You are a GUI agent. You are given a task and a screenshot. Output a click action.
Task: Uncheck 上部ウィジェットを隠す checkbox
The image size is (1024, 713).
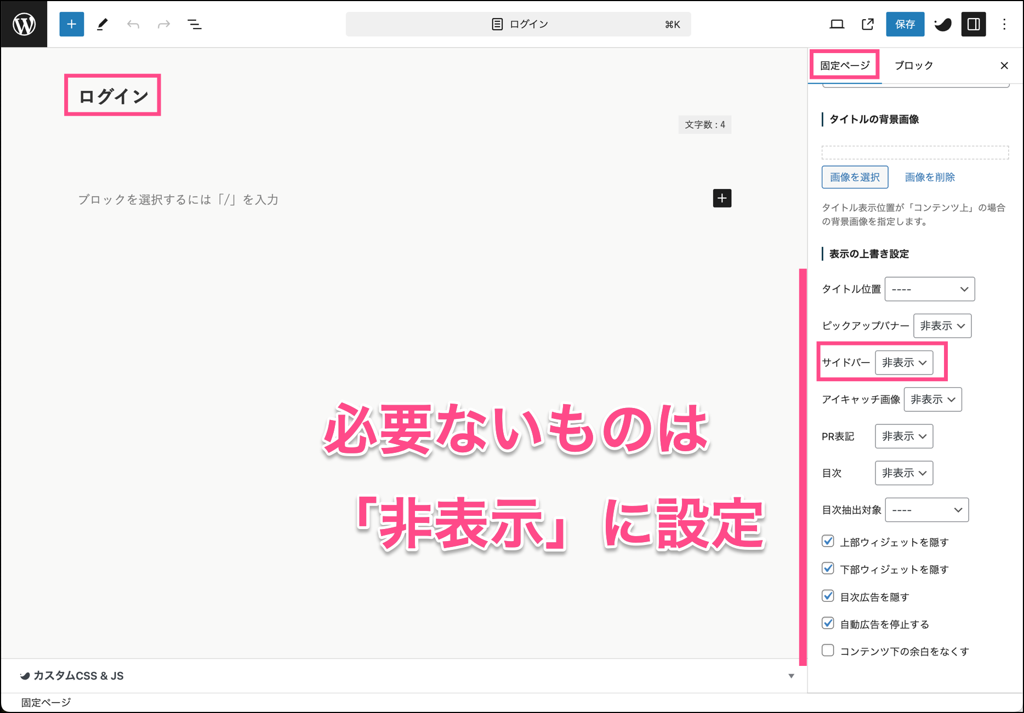(x=828, y=542)
